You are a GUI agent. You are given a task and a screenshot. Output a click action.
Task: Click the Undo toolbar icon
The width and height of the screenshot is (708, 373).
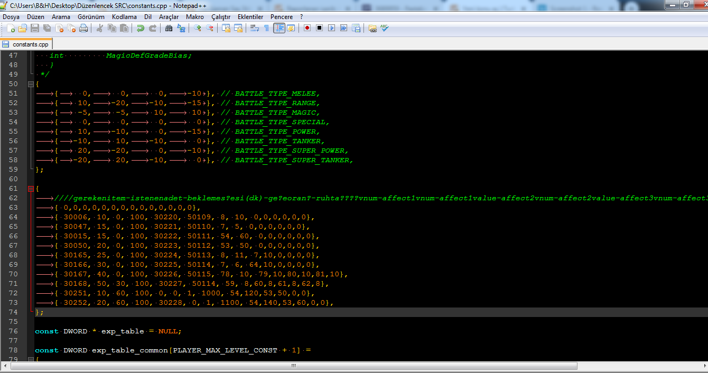tap(140, 28)
